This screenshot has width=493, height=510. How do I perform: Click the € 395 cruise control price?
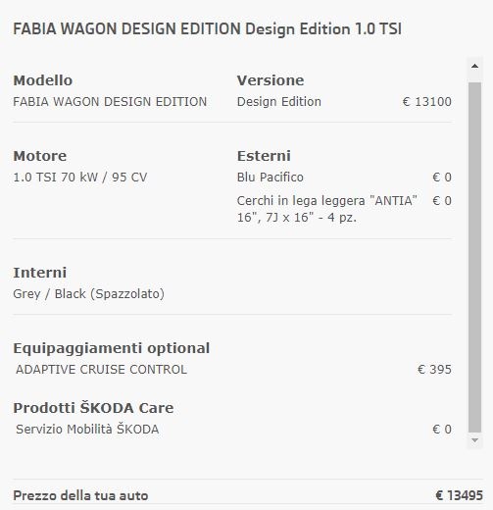(434, 370)
